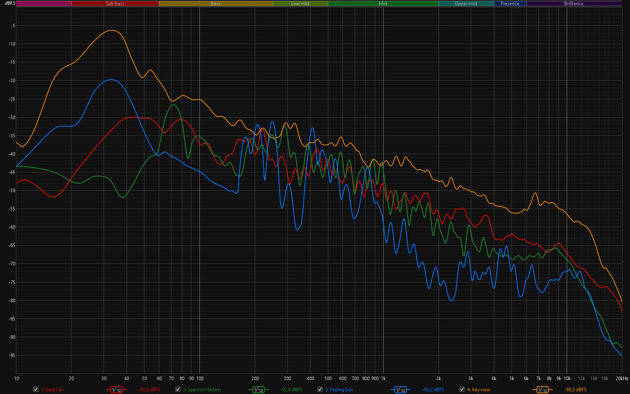Click the '-83,0 dBFS' readout value
The width and height of the screenshot is (630, 394).
point(149,390)
